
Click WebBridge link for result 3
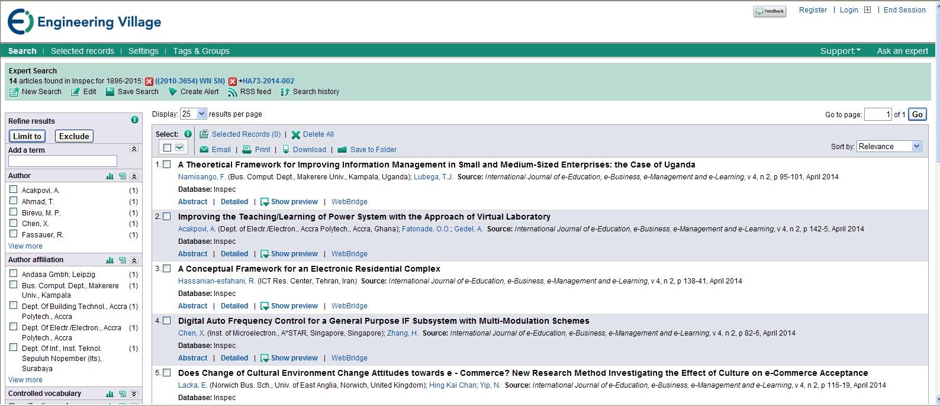349,306
